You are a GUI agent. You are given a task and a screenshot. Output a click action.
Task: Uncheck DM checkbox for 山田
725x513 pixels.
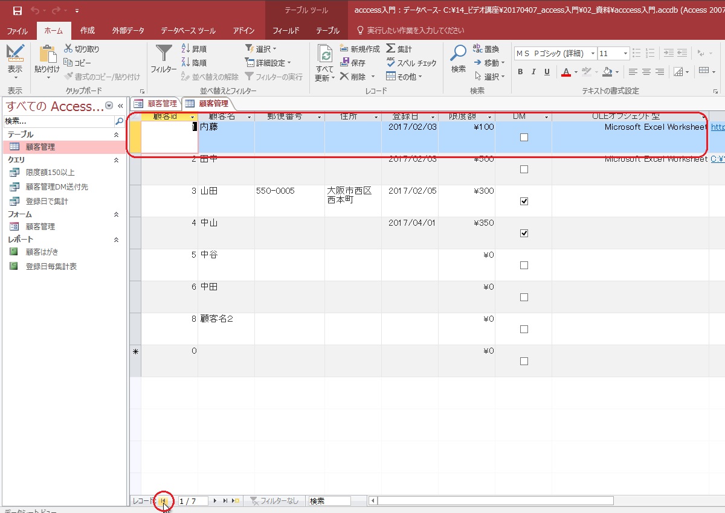[x=524, y=202]
